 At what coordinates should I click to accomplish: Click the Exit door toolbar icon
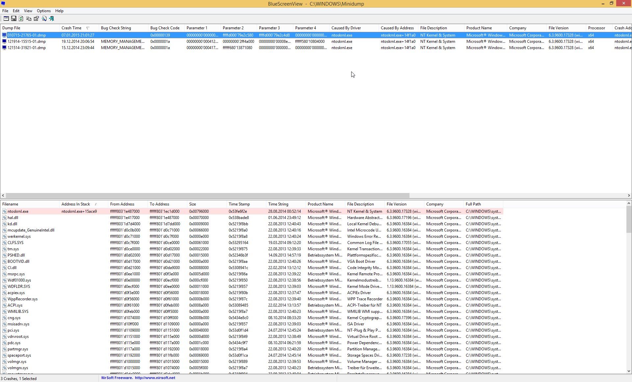(x=52, y=19)
